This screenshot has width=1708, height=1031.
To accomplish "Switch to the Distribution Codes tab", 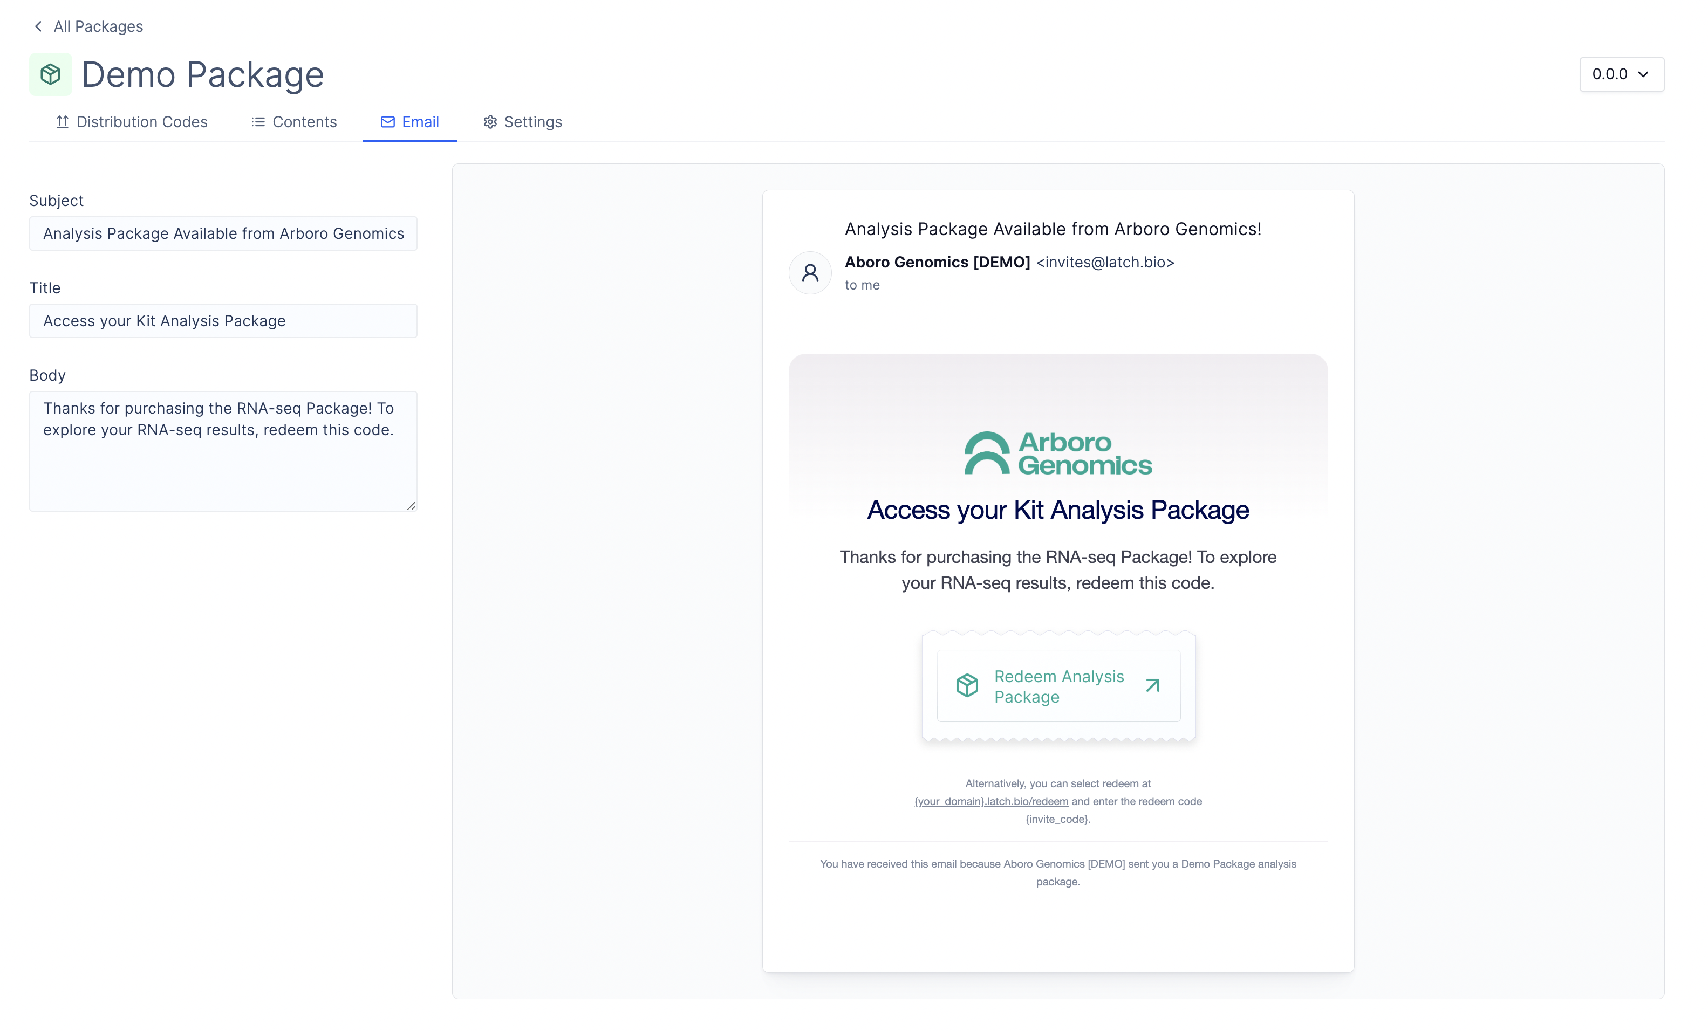I will point(132,122).
